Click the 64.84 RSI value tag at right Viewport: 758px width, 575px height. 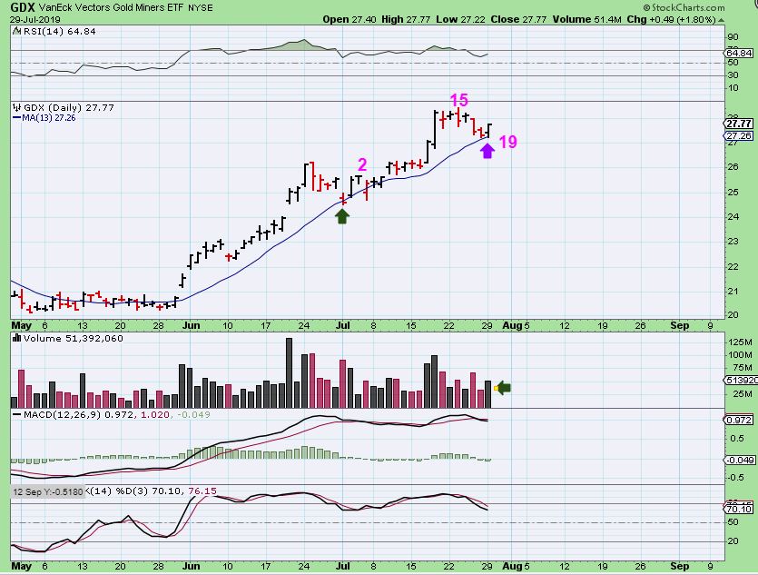coord(740,53)
